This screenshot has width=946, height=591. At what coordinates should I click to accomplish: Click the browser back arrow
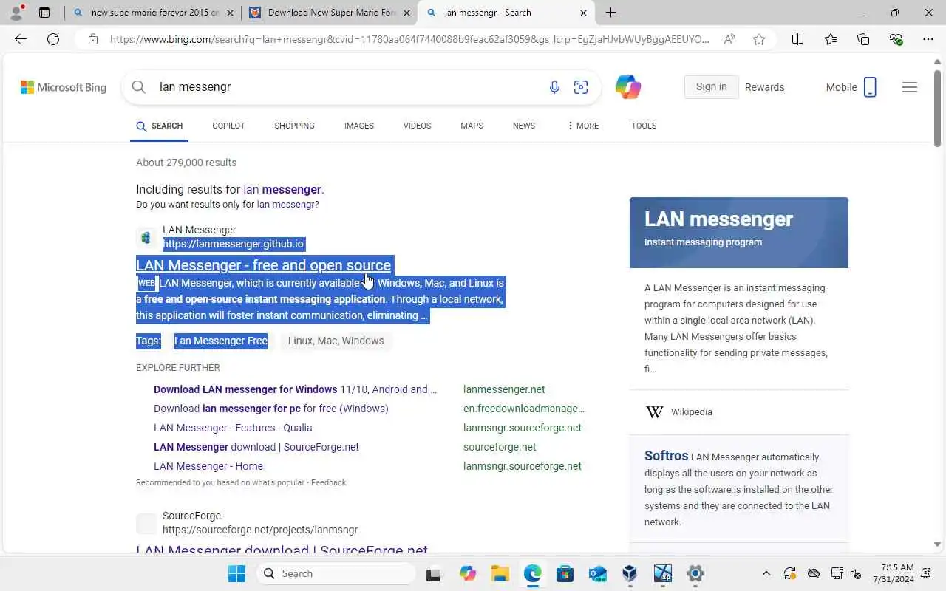(x=21, y=39)
